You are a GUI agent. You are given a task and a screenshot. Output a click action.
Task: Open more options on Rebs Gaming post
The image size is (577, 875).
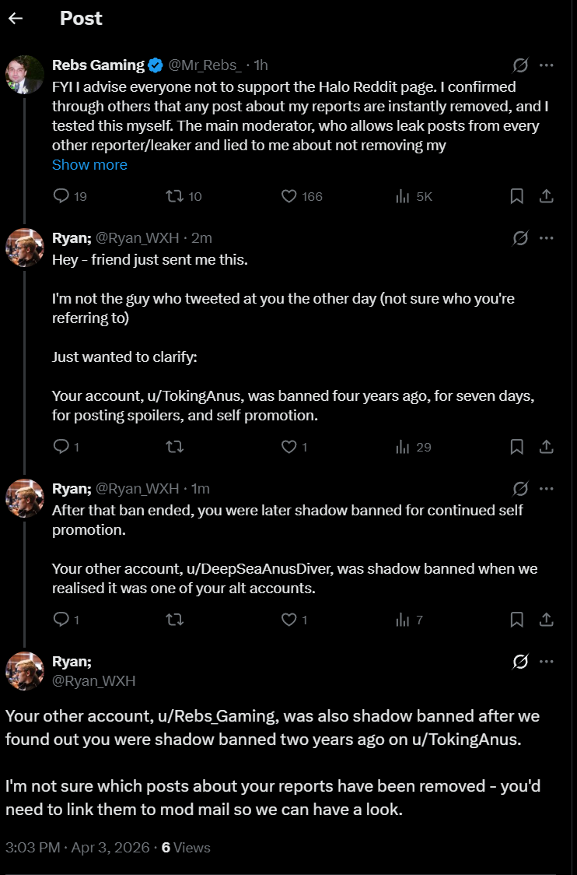pos(547,65)
